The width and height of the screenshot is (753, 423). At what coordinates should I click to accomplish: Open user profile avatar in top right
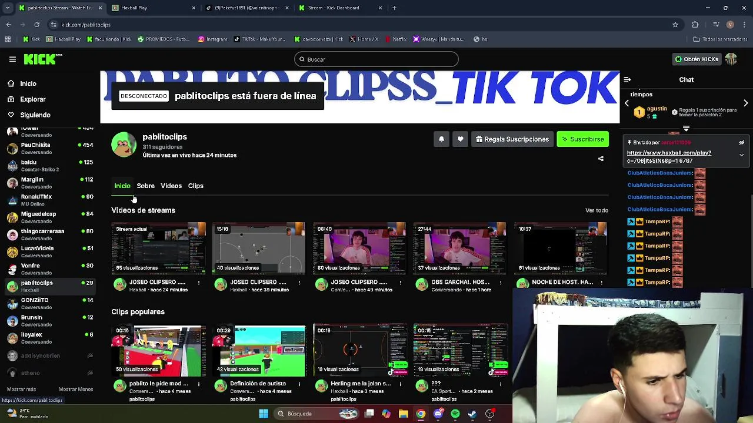tap(731, 59)
